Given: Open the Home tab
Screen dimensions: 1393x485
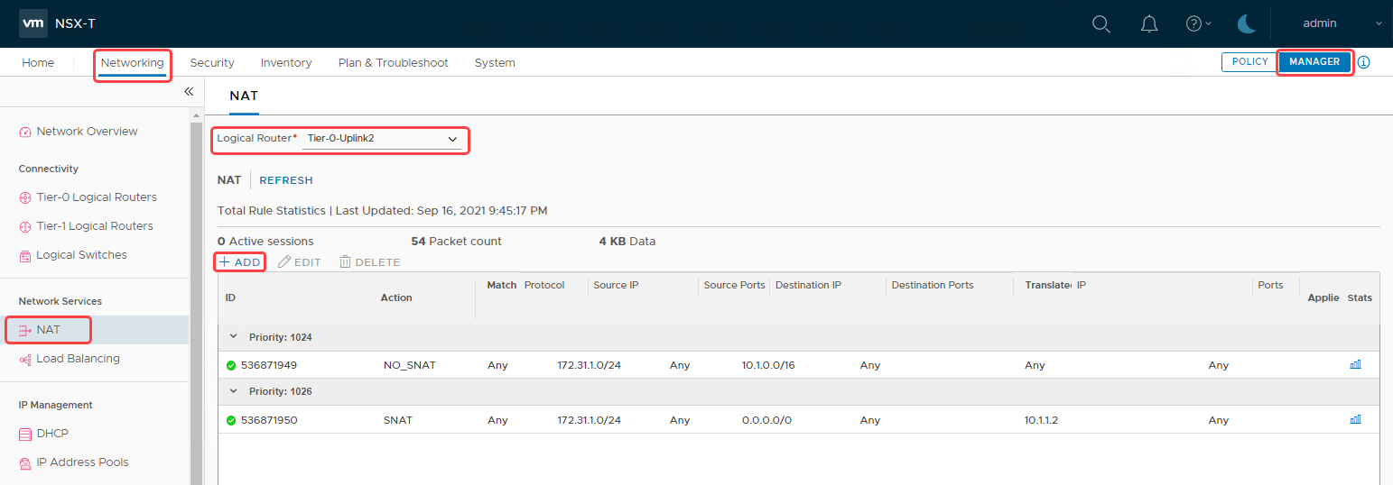Looking at the screenshot, I should pos(38,62).
